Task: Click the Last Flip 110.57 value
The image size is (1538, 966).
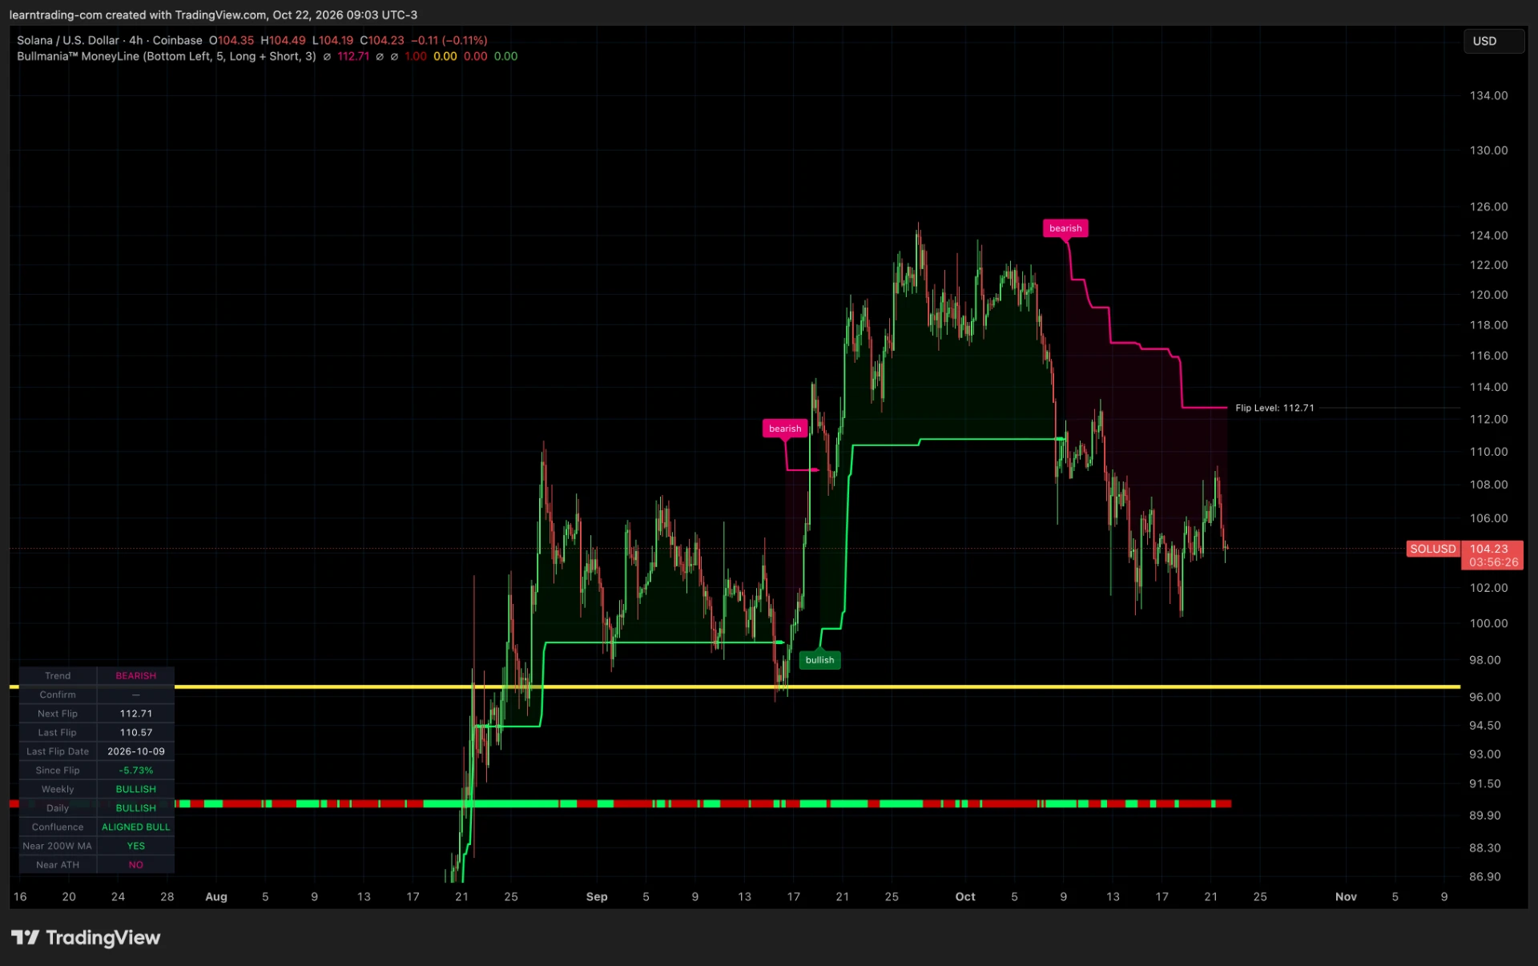Action: [135, 733]
